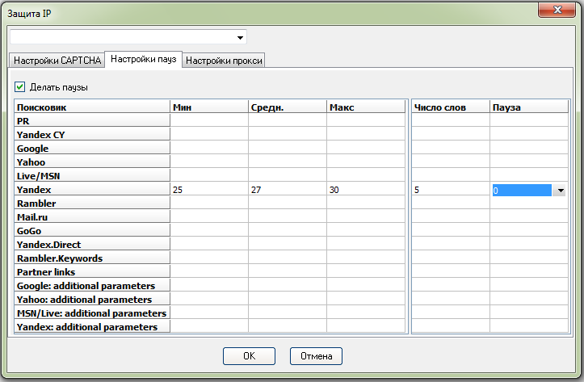Click Yandex Средн. cell showing 27
584x382 pixels.
pyautogui.click(x=288, y=190)
